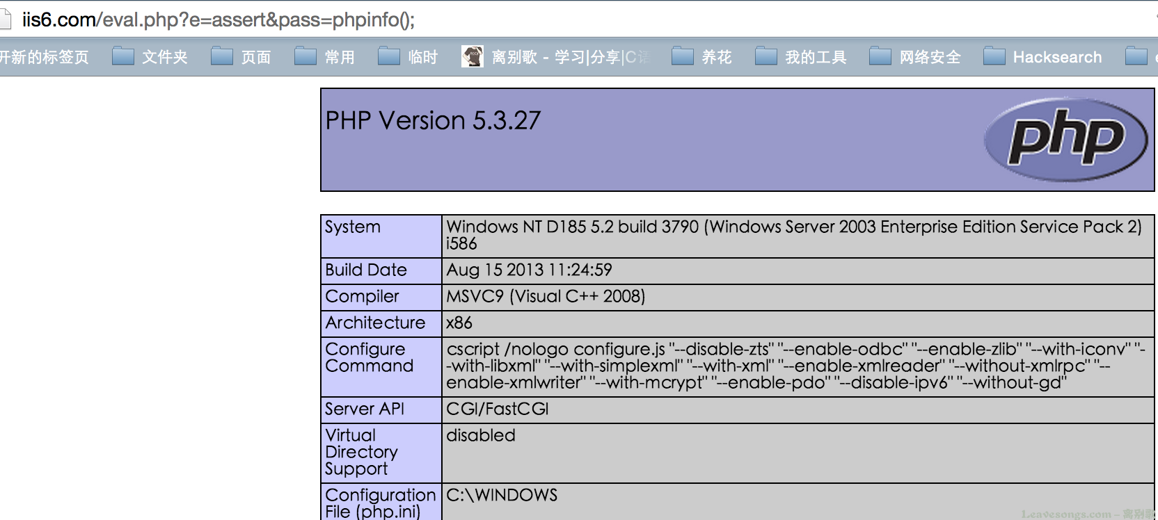Click the PHP Version 5.3.27 heading
The image size is (1158, 520).
pos(433,120)
